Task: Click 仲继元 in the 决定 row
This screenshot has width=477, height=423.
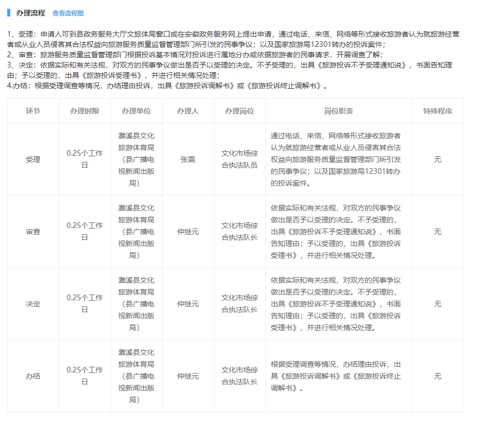Action: pos(188,304)
